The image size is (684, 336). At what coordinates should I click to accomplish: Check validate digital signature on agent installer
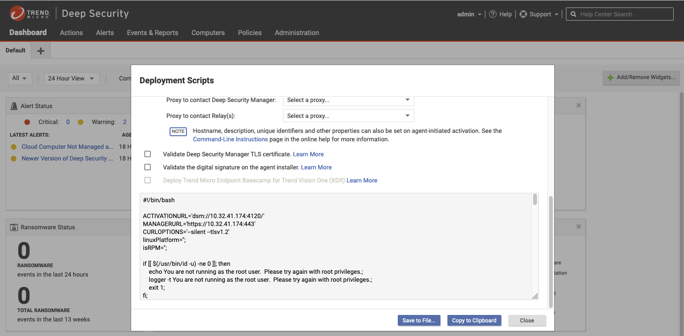tap(148, 167)
